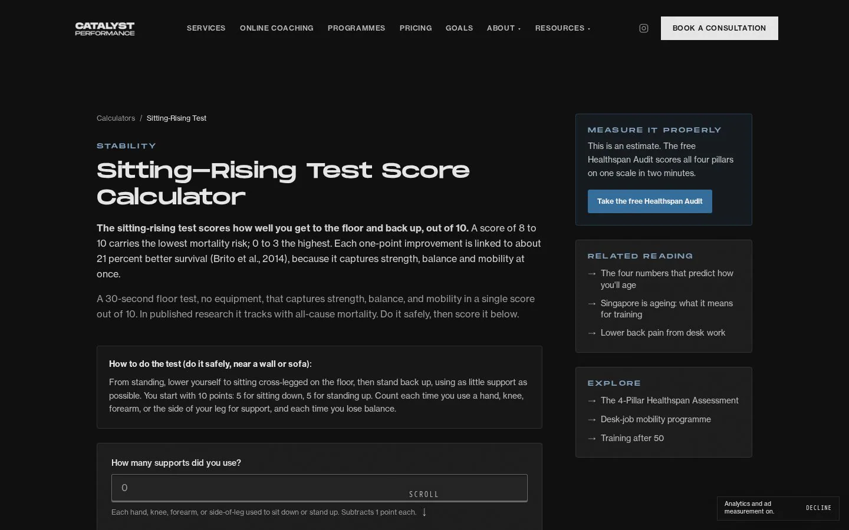The width and height of the screenshot is (849, 530).
Task: Take the free Healthspan Audit
Action: pos(650,201)
